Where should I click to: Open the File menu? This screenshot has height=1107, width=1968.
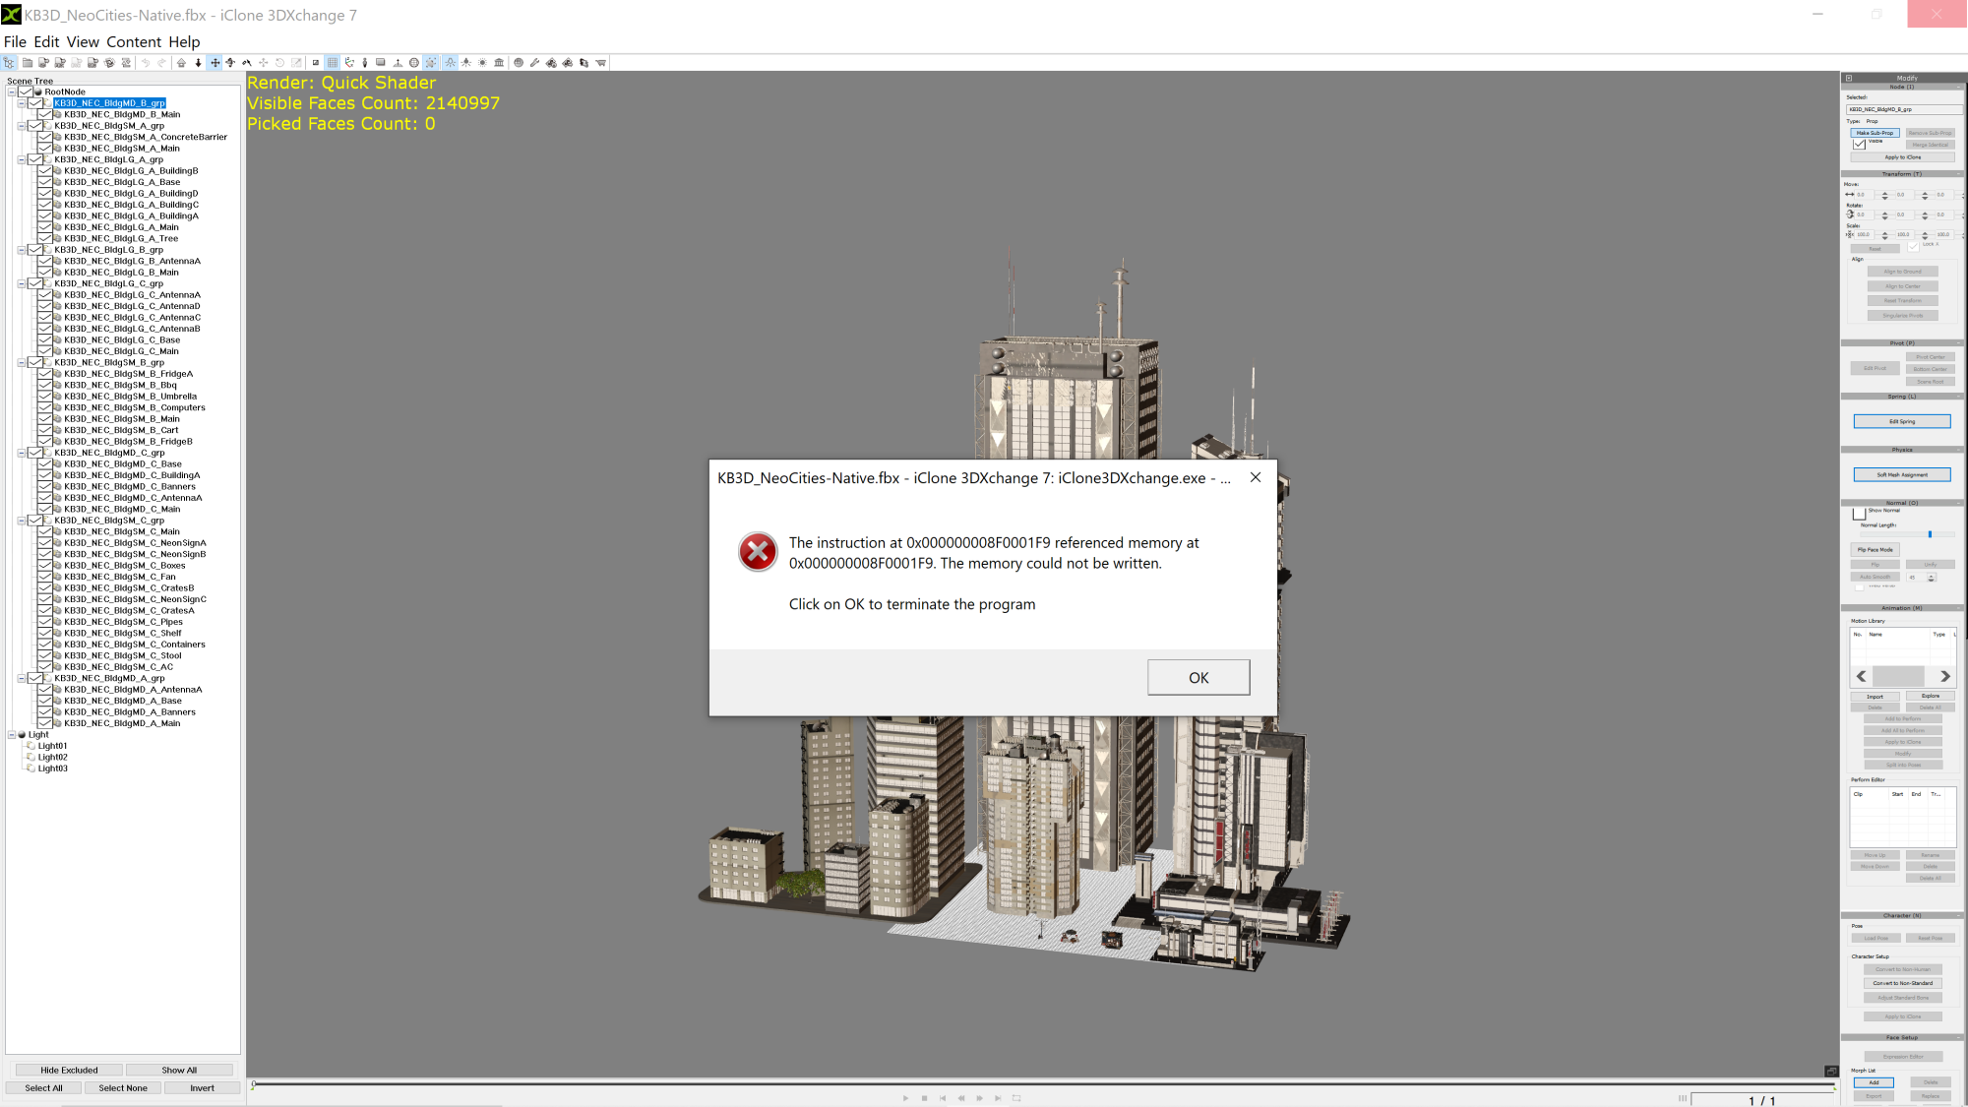[15, 41]
